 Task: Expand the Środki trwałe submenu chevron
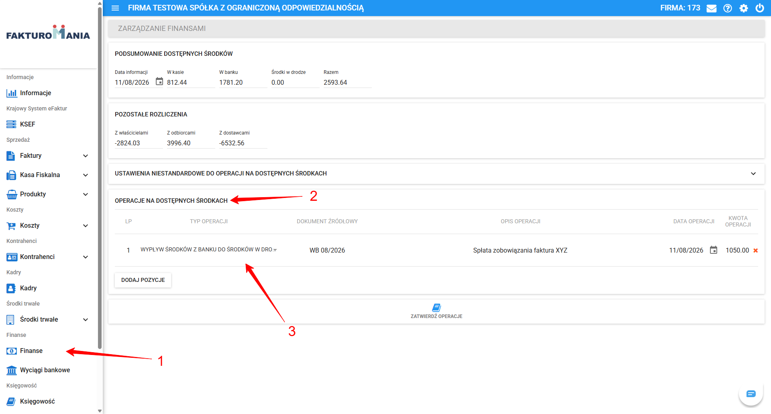click(x=86, y=320)
